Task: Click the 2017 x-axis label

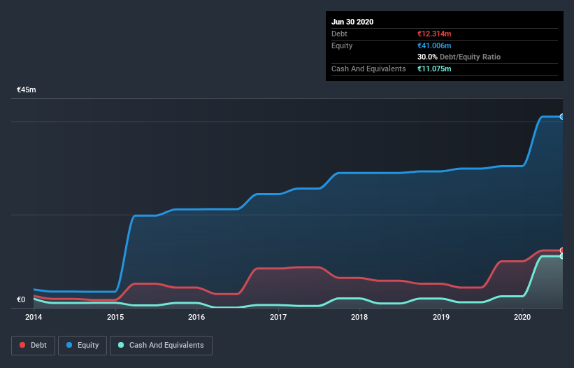Action: click(278, 317)
